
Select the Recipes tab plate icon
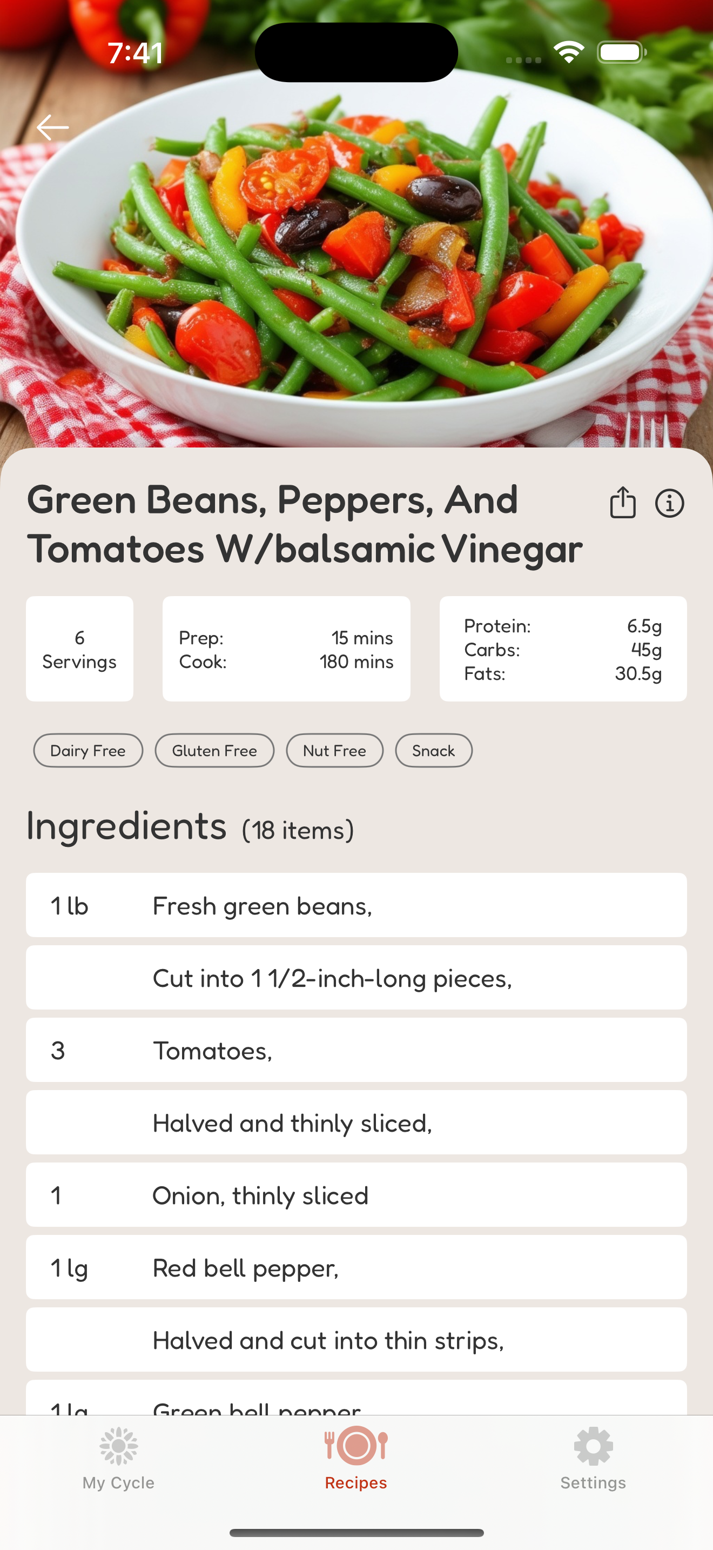click(x=356, y=1446)
